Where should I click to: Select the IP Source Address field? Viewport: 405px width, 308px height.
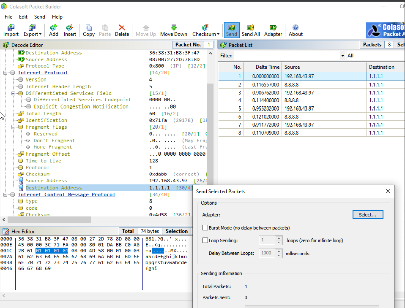[46, 181]
